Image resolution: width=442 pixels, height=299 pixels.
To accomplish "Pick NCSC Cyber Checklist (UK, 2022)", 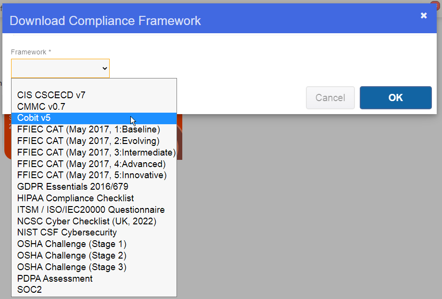I will 94,221.
